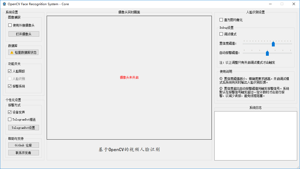Move the 自动报警阈值 auto-alarm threshold slider

(267, 53)
